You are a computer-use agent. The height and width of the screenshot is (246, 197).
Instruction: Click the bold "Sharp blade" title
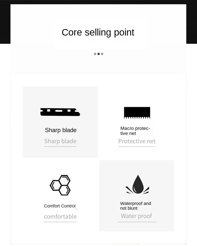point(61,130)
